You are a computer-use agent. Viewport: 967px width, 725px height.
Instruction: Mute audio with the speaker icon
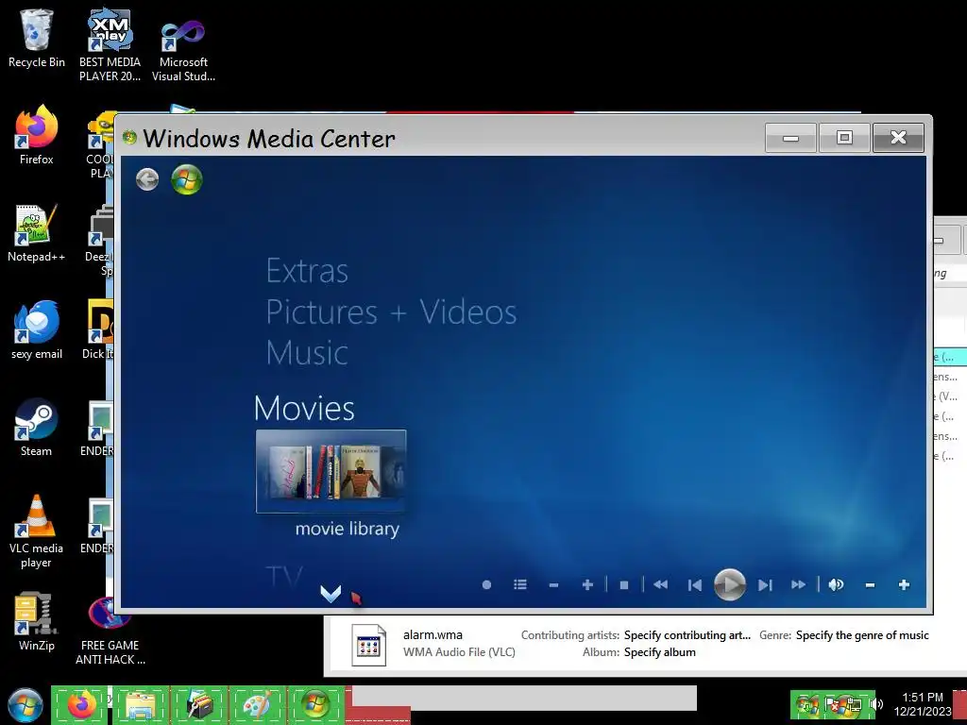pos(836,584)
